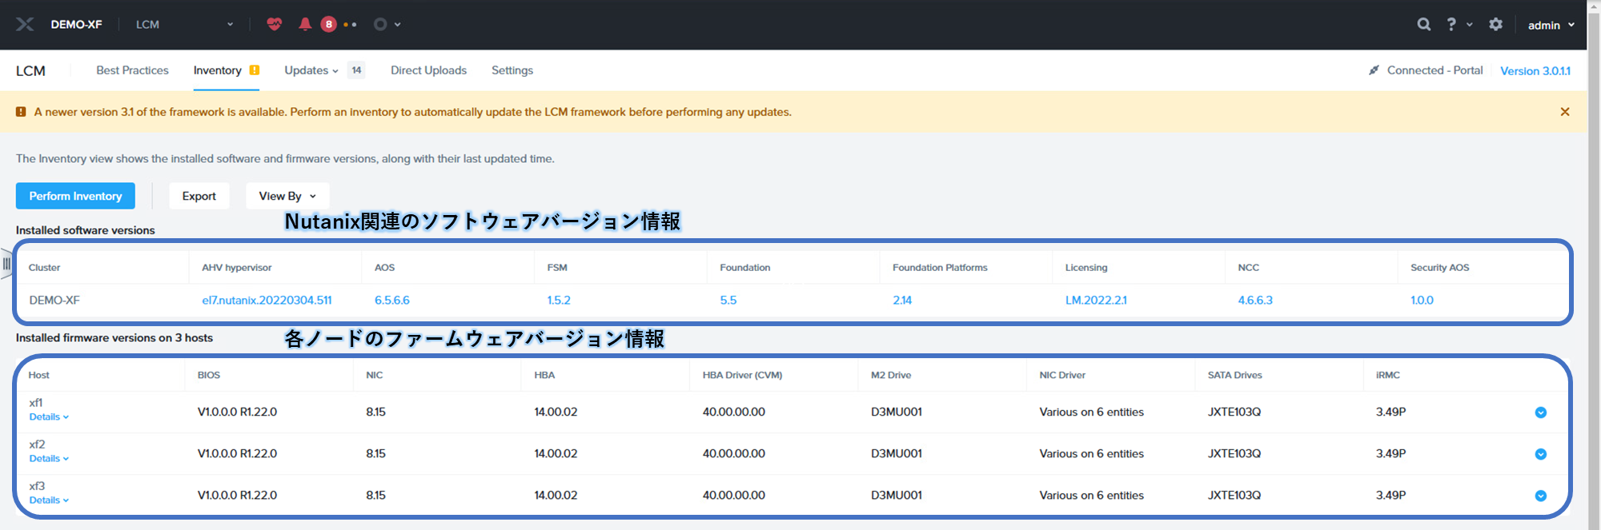Image resolution: width=1601 pixels, height=530 pixels.
Task: Expand the Updates tab dropdown
Action: (x=311, y=70)
